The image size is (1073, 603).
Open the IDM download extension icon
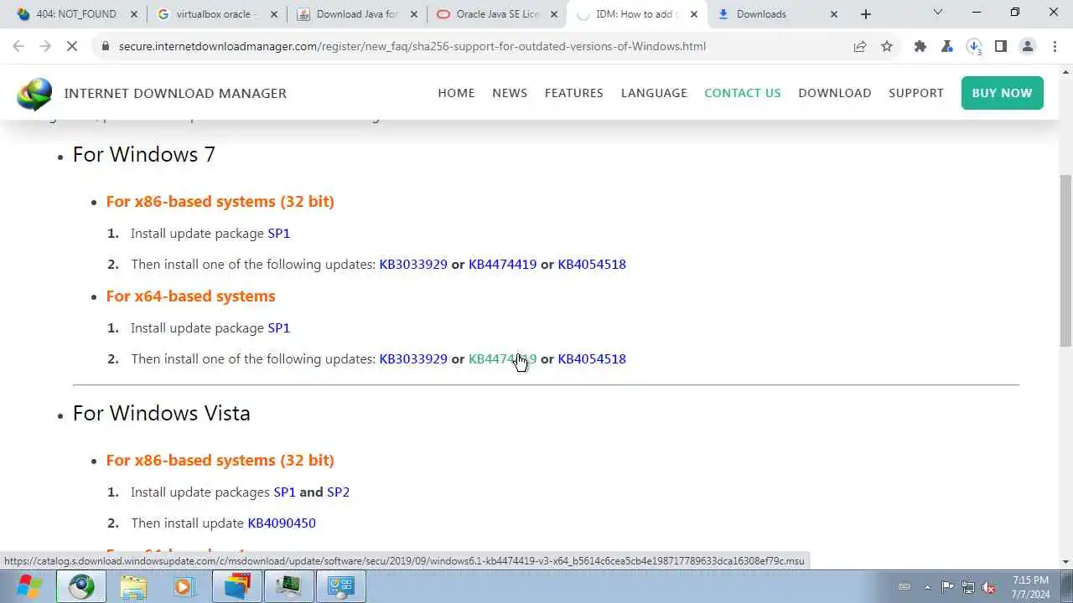click(x=974, y=46)
